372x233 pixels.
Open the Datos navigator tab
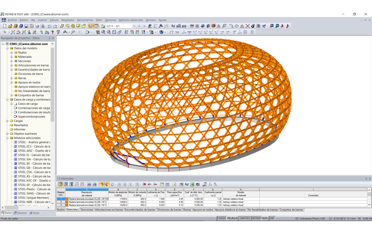7,213
